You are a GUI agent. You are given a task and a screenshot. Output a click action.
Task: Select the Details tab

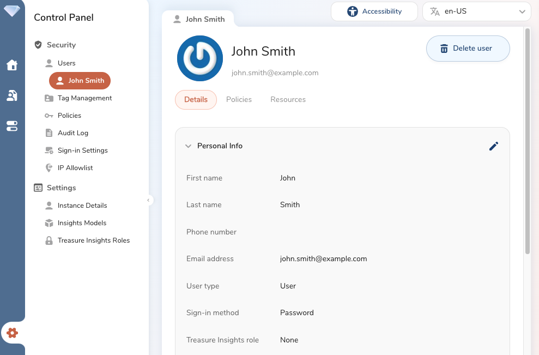(196, 100)
